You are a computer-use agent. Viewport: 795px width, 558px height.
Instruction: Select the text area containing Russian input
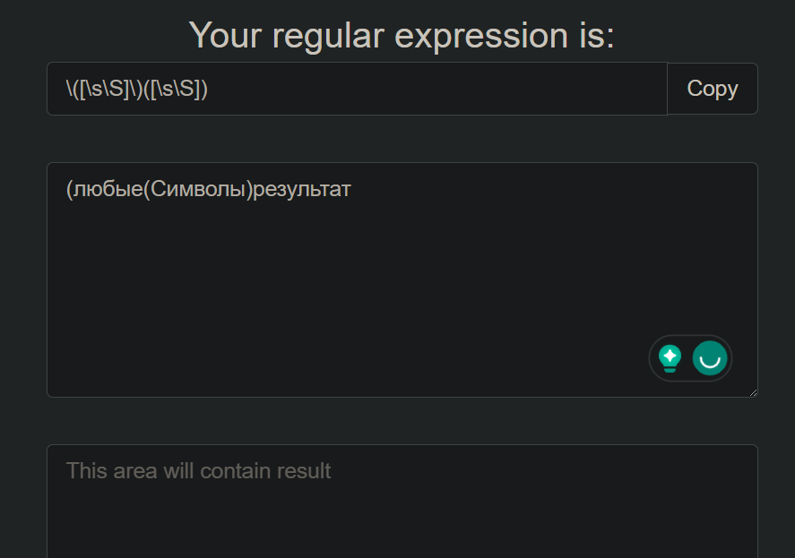pos(402,269)
